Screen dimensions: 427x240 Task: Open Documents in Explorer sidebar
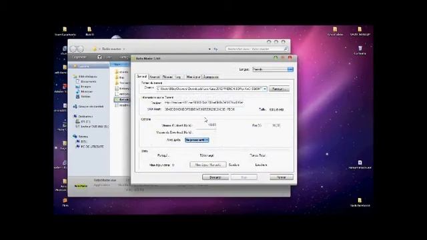tap(88, 81)
